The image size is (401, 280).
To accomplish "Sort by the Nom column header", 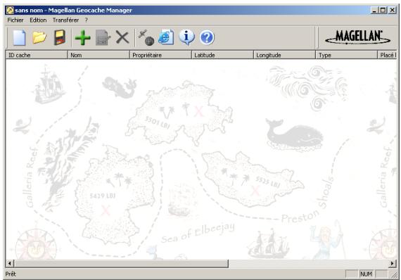I will pos(98,55).
